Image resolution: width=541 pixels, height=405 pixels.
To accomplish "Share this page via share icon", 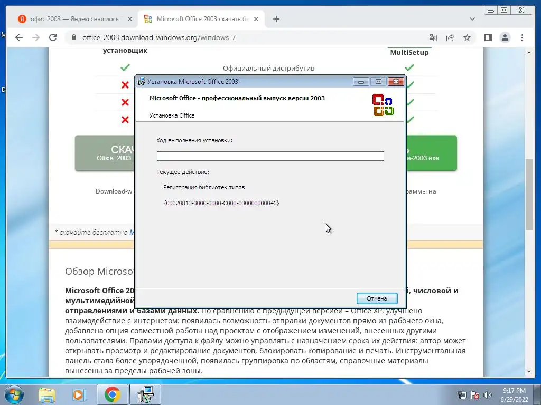I will point(450,37).
